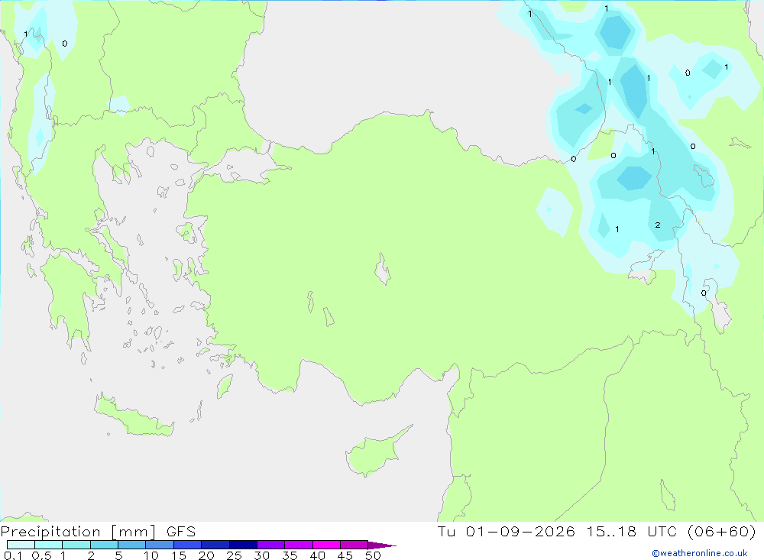The image size is (764, 560).
Task: Click the bright magenta 40–45 mm legend swatch
Action: 326,545
